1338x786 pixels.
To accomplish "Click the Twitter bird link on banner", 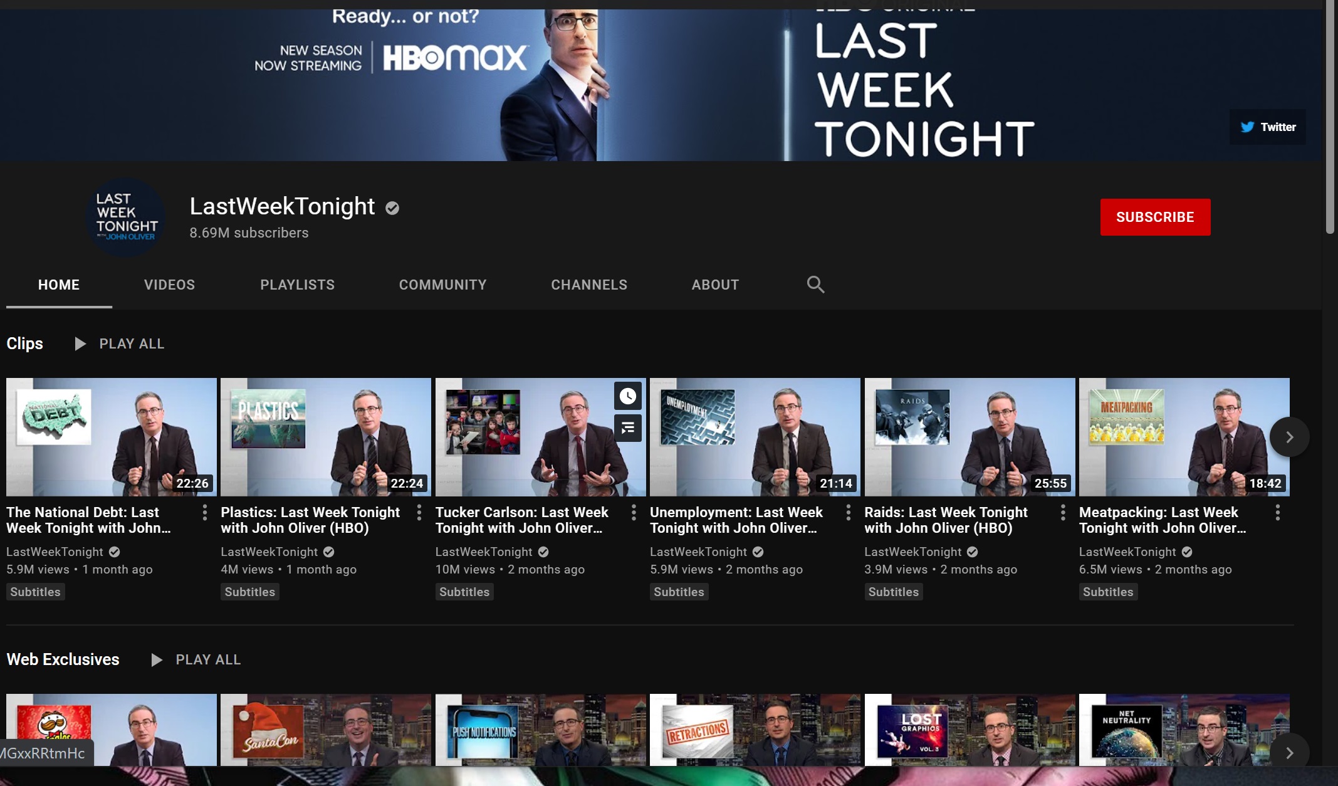I will click(1268, 127).
